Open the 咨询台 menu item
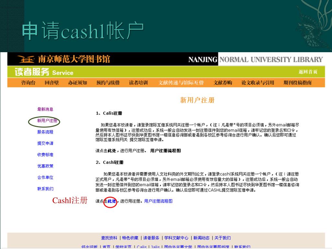The height and width of the screenshot is (249, 332). (28, 83)
